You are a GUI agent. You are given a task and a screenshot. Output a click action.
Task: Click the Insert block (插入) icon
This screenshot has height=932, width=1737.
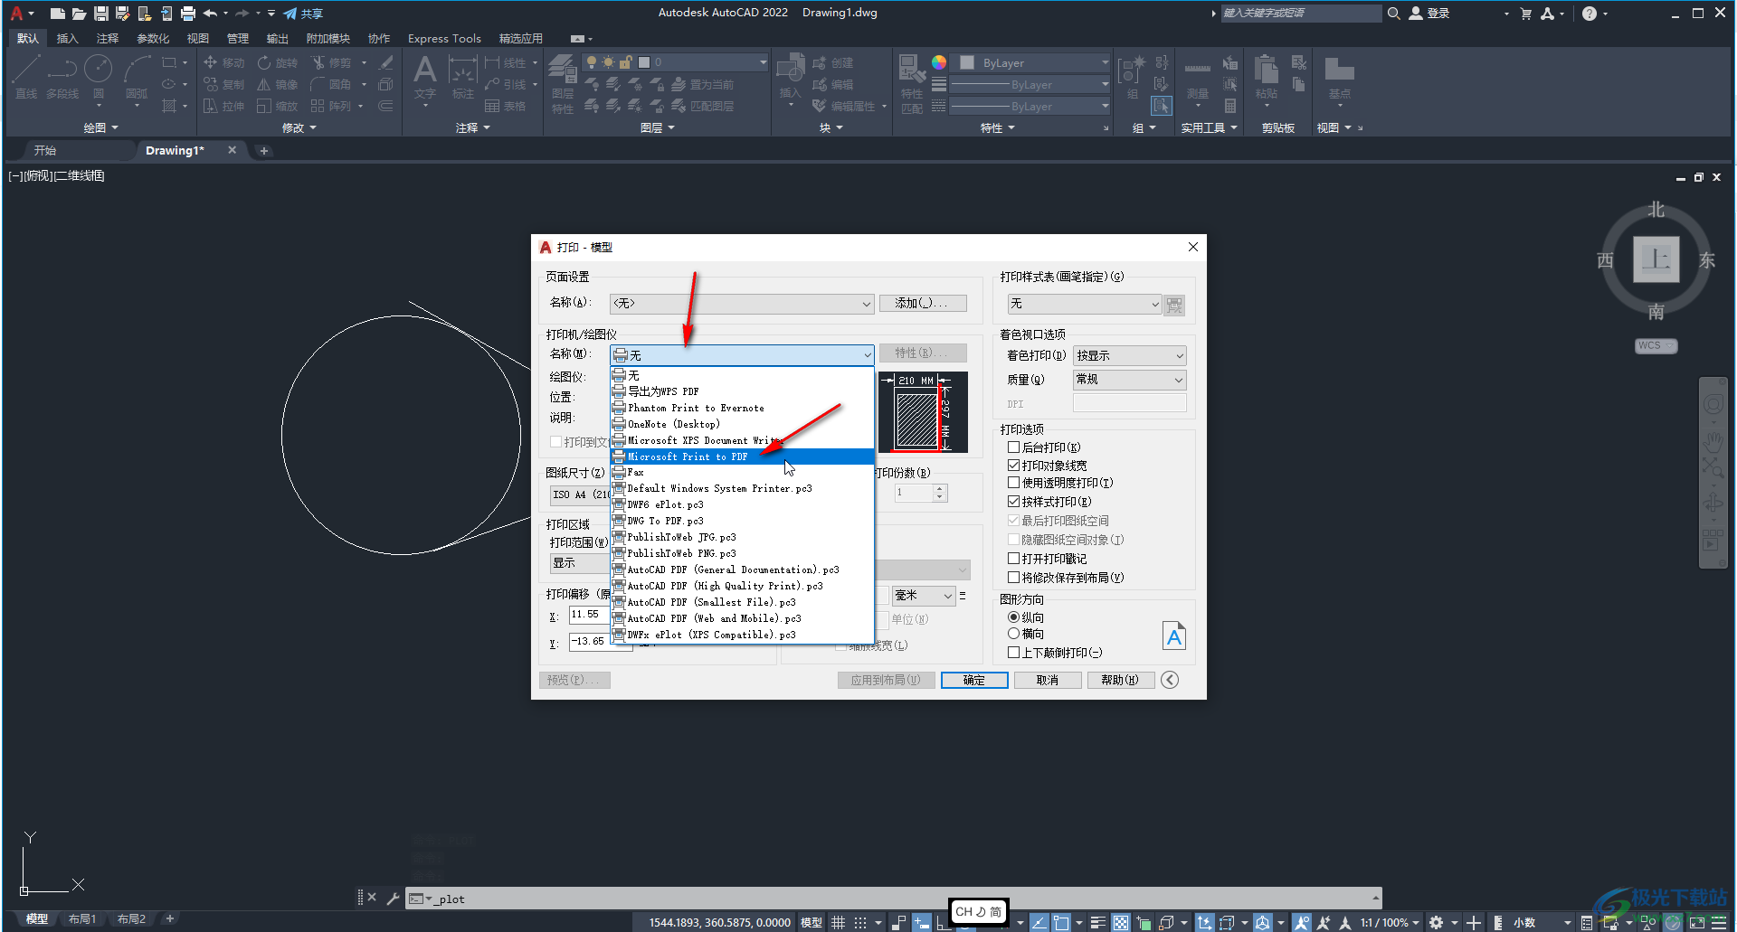pos(791,78)
